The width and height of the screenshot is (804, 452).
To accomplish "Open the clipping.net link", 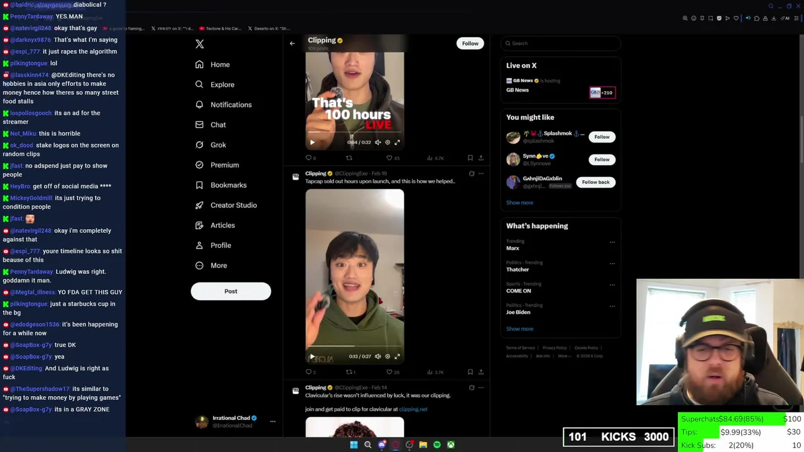I will pyautogui.click(x=413, y=409).
